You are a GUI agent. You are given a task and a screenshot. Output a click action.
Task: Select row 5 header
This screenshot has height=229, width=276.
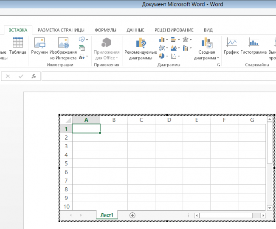click(66, 163)
